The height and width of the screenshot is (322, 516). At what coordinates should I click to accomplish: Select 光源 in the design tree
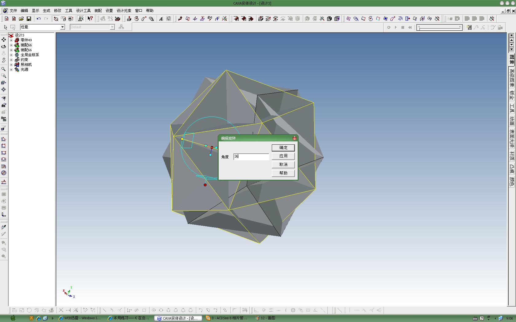(24, 70)
